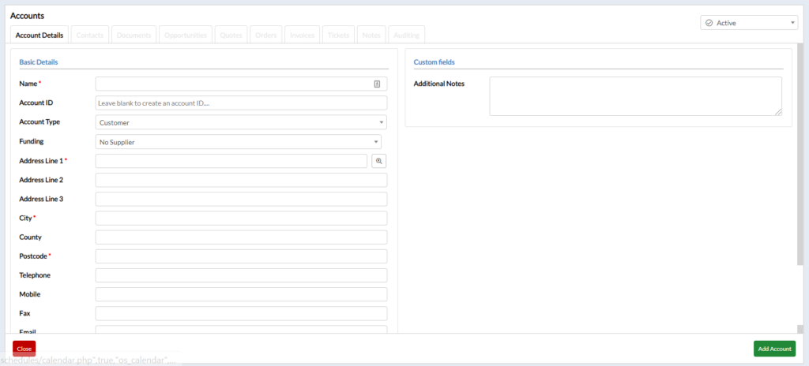Click the Account ID input field
Viewport: 809px width, 366px height.
(x=241, y=103)
